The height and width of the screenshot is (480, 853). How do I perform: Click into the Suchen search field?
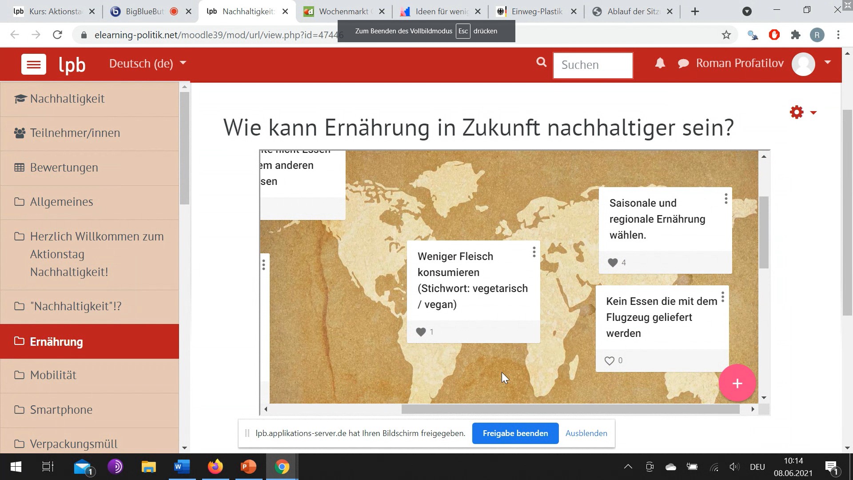pos(593,65)
